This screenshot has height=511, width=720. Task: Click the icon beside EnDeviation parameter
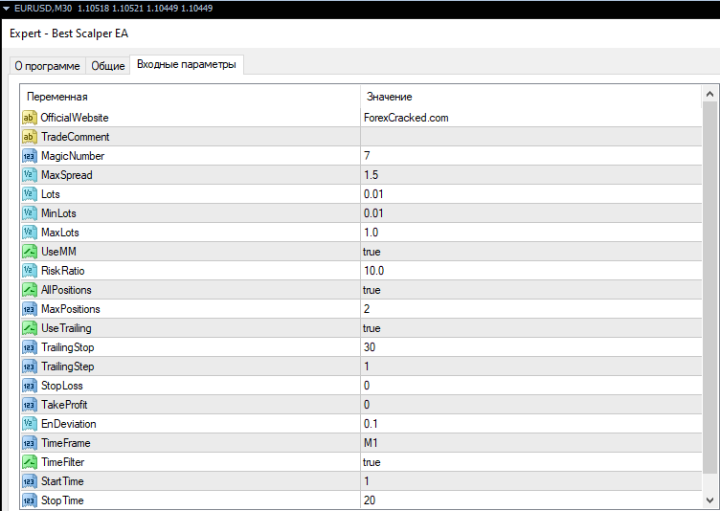(x=29, y=424)
